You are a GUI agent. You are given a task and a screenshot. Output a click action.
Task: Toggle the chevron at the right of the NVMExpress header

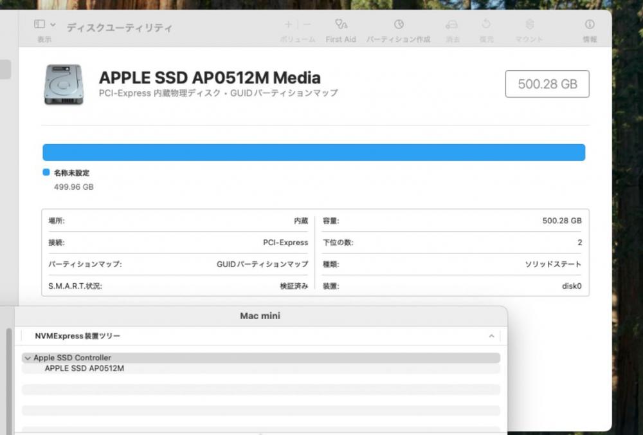click(x=491, y=336)
